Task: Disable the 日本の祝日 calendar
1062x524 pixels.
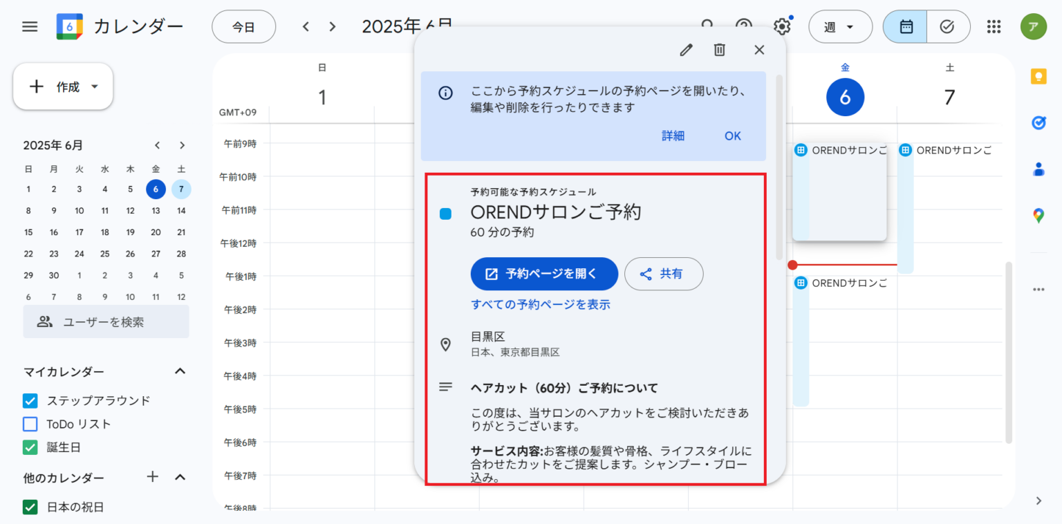Action: [30, 507]
